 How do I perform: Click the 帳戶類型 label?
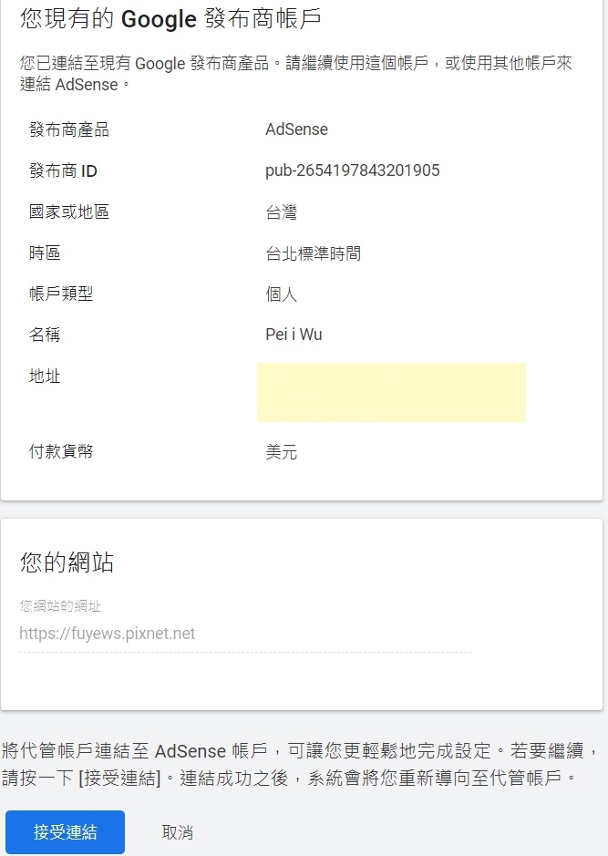point(61,294)
